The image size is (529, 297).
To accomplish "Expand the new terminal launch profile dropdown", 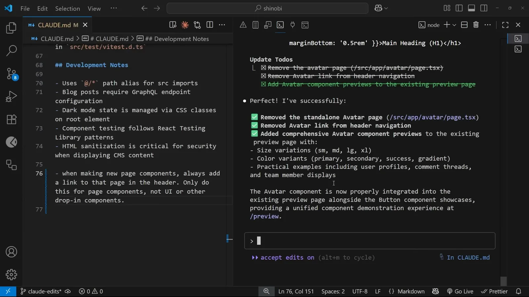I will coord(454,25).
